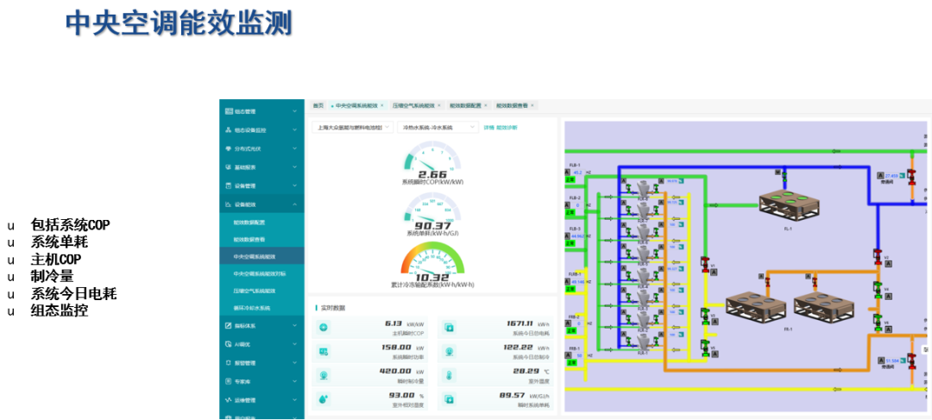
Task: Click the FRB-1 frequency value 50
Action: [579, 355]
